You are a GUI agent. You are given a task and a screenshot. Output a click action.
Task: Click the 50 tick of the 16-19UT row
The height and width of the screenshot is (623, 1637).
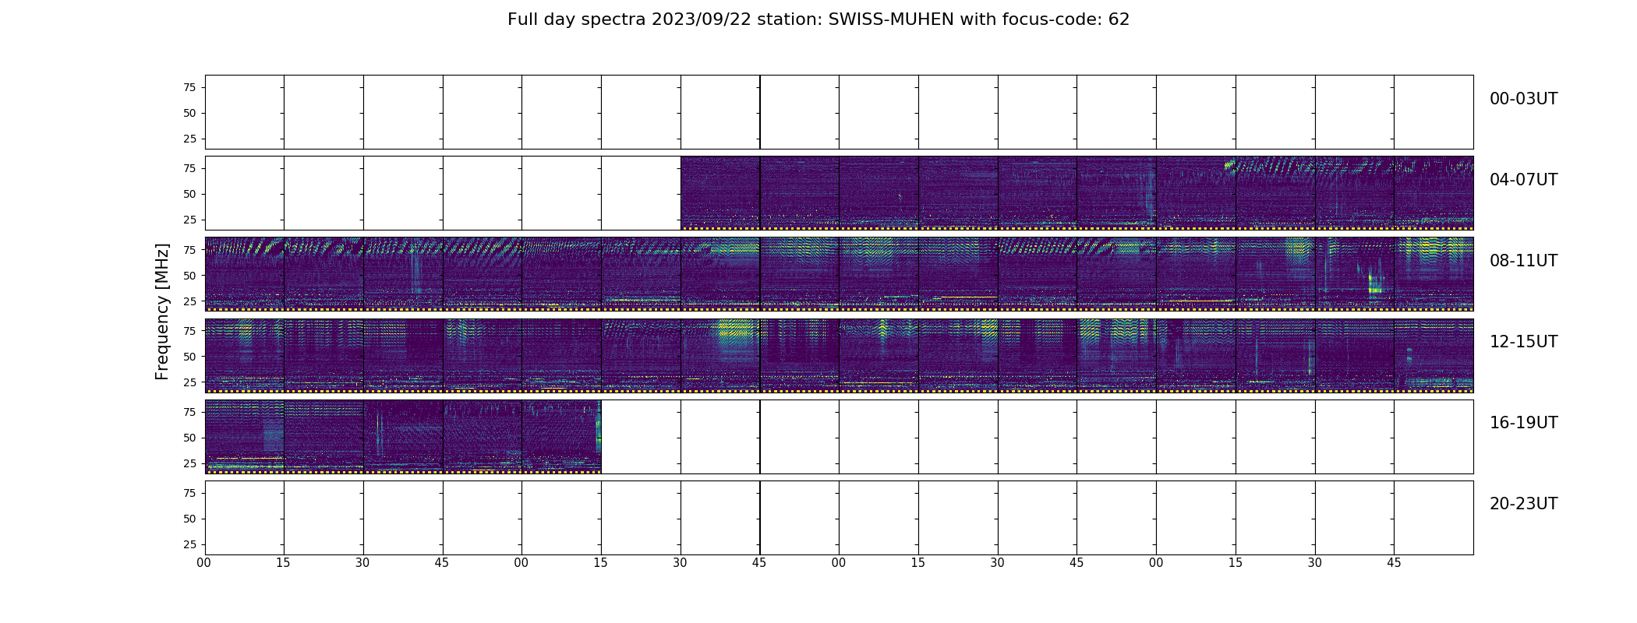point(189,438)
